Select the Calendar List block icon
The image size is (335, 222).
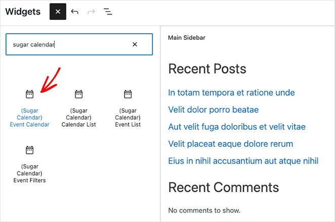point(78,94)
